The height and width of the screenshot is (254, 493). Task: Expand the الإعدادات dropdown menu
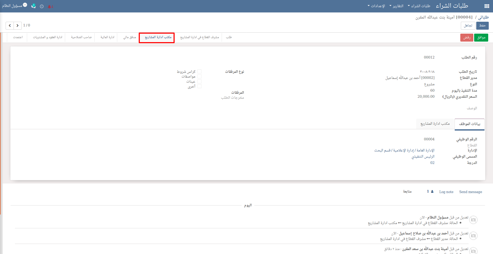pos(376,6)
